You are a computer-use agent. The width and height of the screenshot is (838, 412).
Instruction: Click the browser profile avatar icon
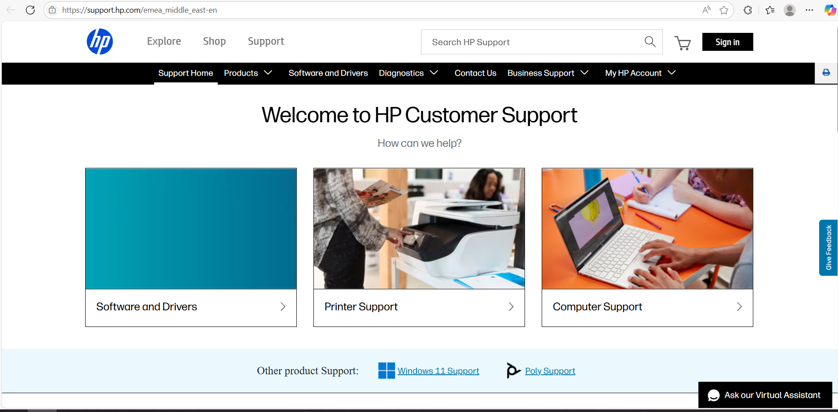coord(789,10)
